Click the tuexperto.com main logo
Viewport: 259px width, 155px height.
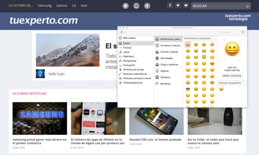click(x=44, y=21)
